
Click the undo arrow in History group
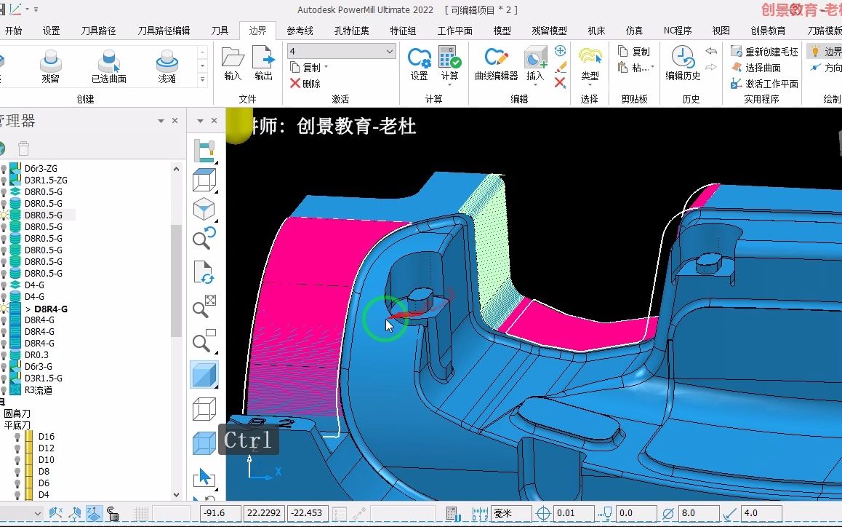tap(711, 51)
